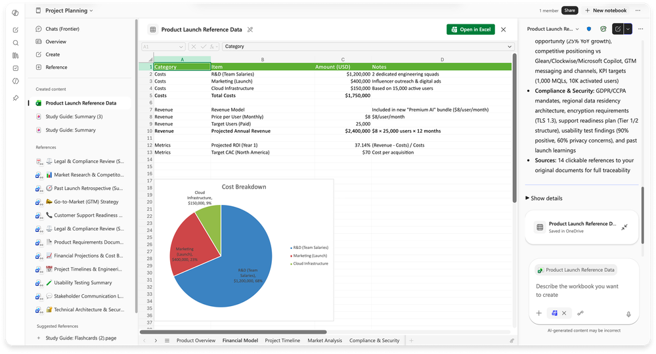
Task: Open the Compliance & Security sheet tab
Action: 374,341
